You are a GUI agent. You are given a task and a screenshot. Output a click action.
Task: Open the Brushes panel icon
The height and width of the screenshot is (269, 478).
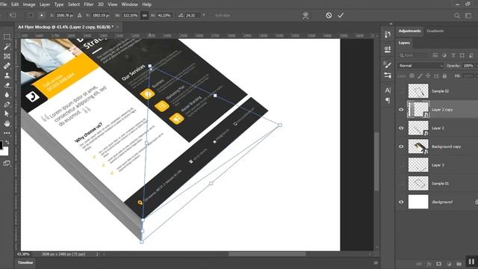pyautogui.click(x=388, y=64)
